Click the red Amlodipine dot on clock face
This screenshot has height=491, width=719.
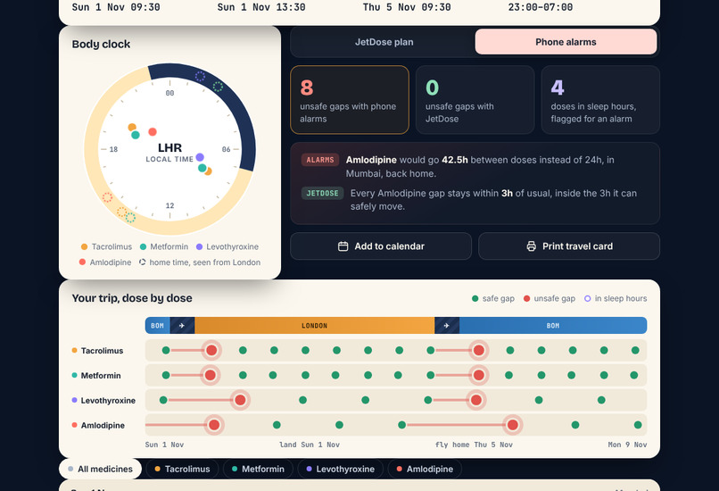coord(153,132)
